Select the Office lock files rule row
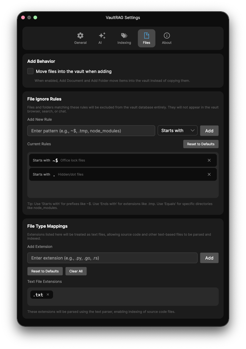This screenshot has height=349, width=246. click(123, 160)
